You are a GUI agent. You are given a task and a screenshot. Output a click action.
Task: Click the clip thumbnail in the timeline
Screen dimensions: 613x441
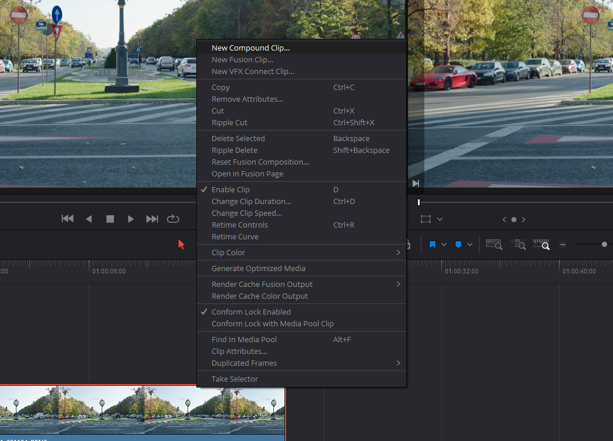[142, 410]
